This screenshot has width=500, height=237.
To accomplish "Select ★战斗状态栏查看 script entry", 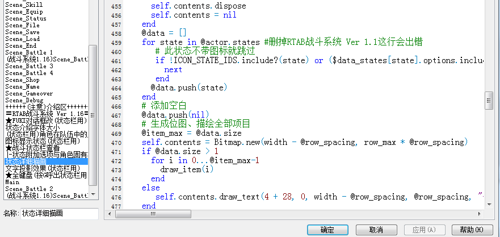I will coord(32,148).
